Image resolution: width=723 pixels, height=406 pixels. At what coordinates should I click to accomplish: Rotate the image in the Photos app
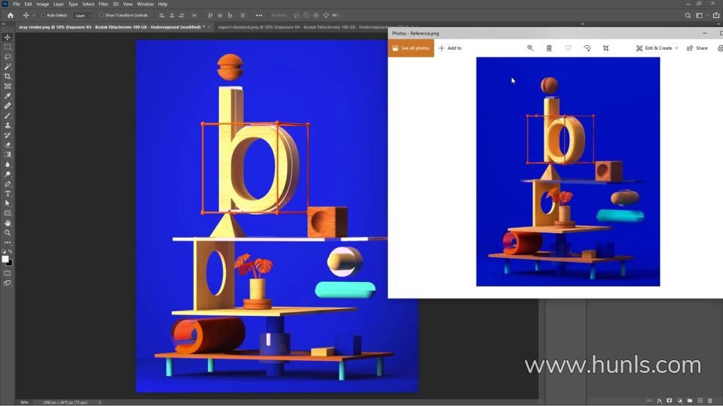coord(587,48)
